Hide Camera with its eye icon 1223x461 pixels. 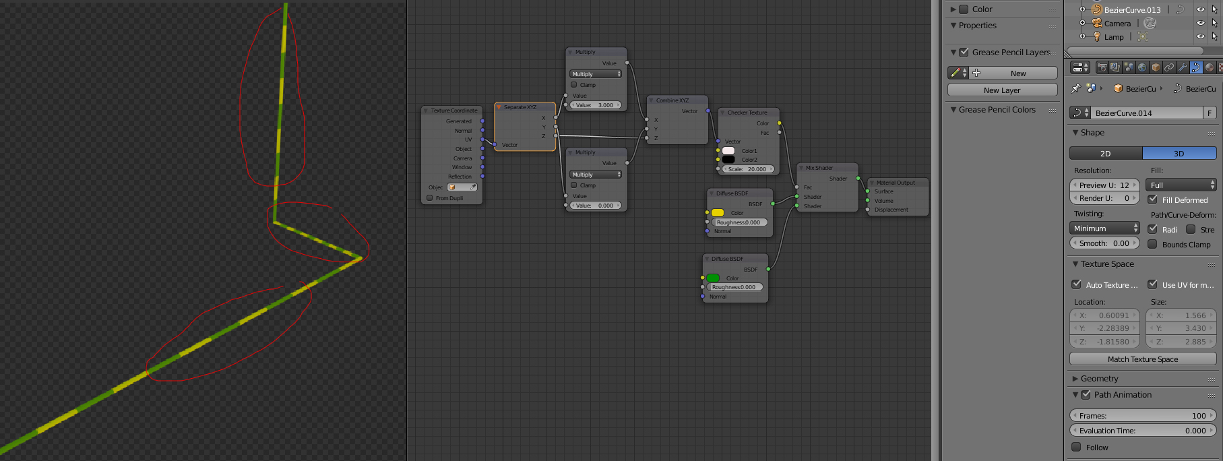(1200, 23)
